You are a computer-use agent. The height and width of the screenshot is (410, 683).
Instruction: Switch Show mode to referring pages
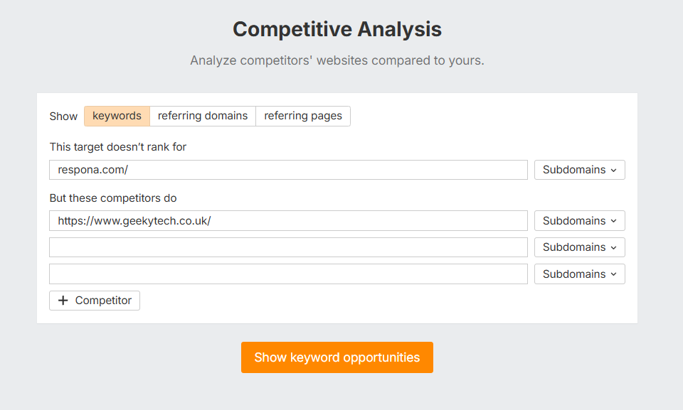[x=302, y=116]
